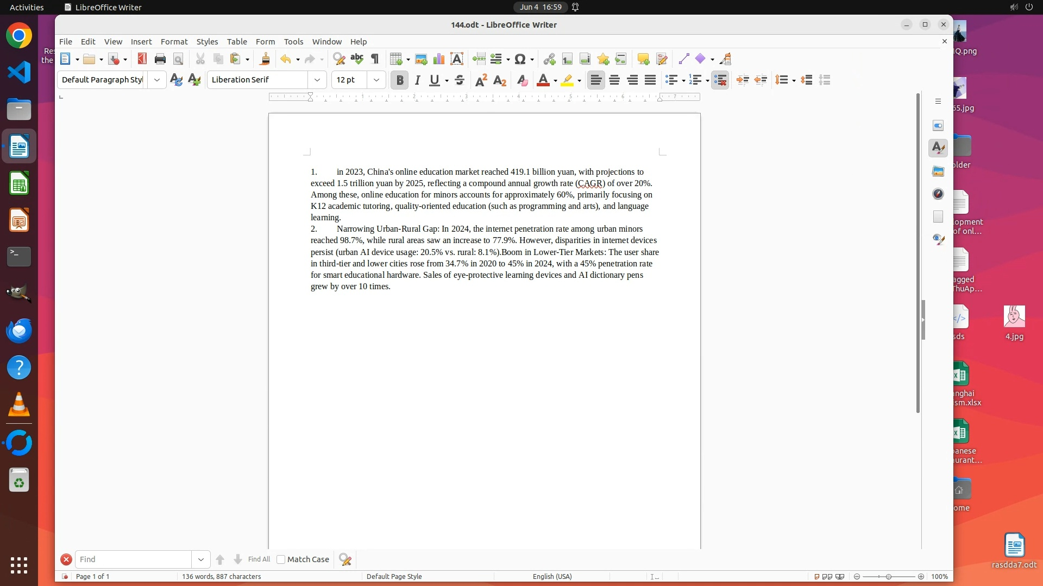Toggle Italic formatting button
Image resolution: width=1043 pixels, height=586 pixels.
(417, 80)
